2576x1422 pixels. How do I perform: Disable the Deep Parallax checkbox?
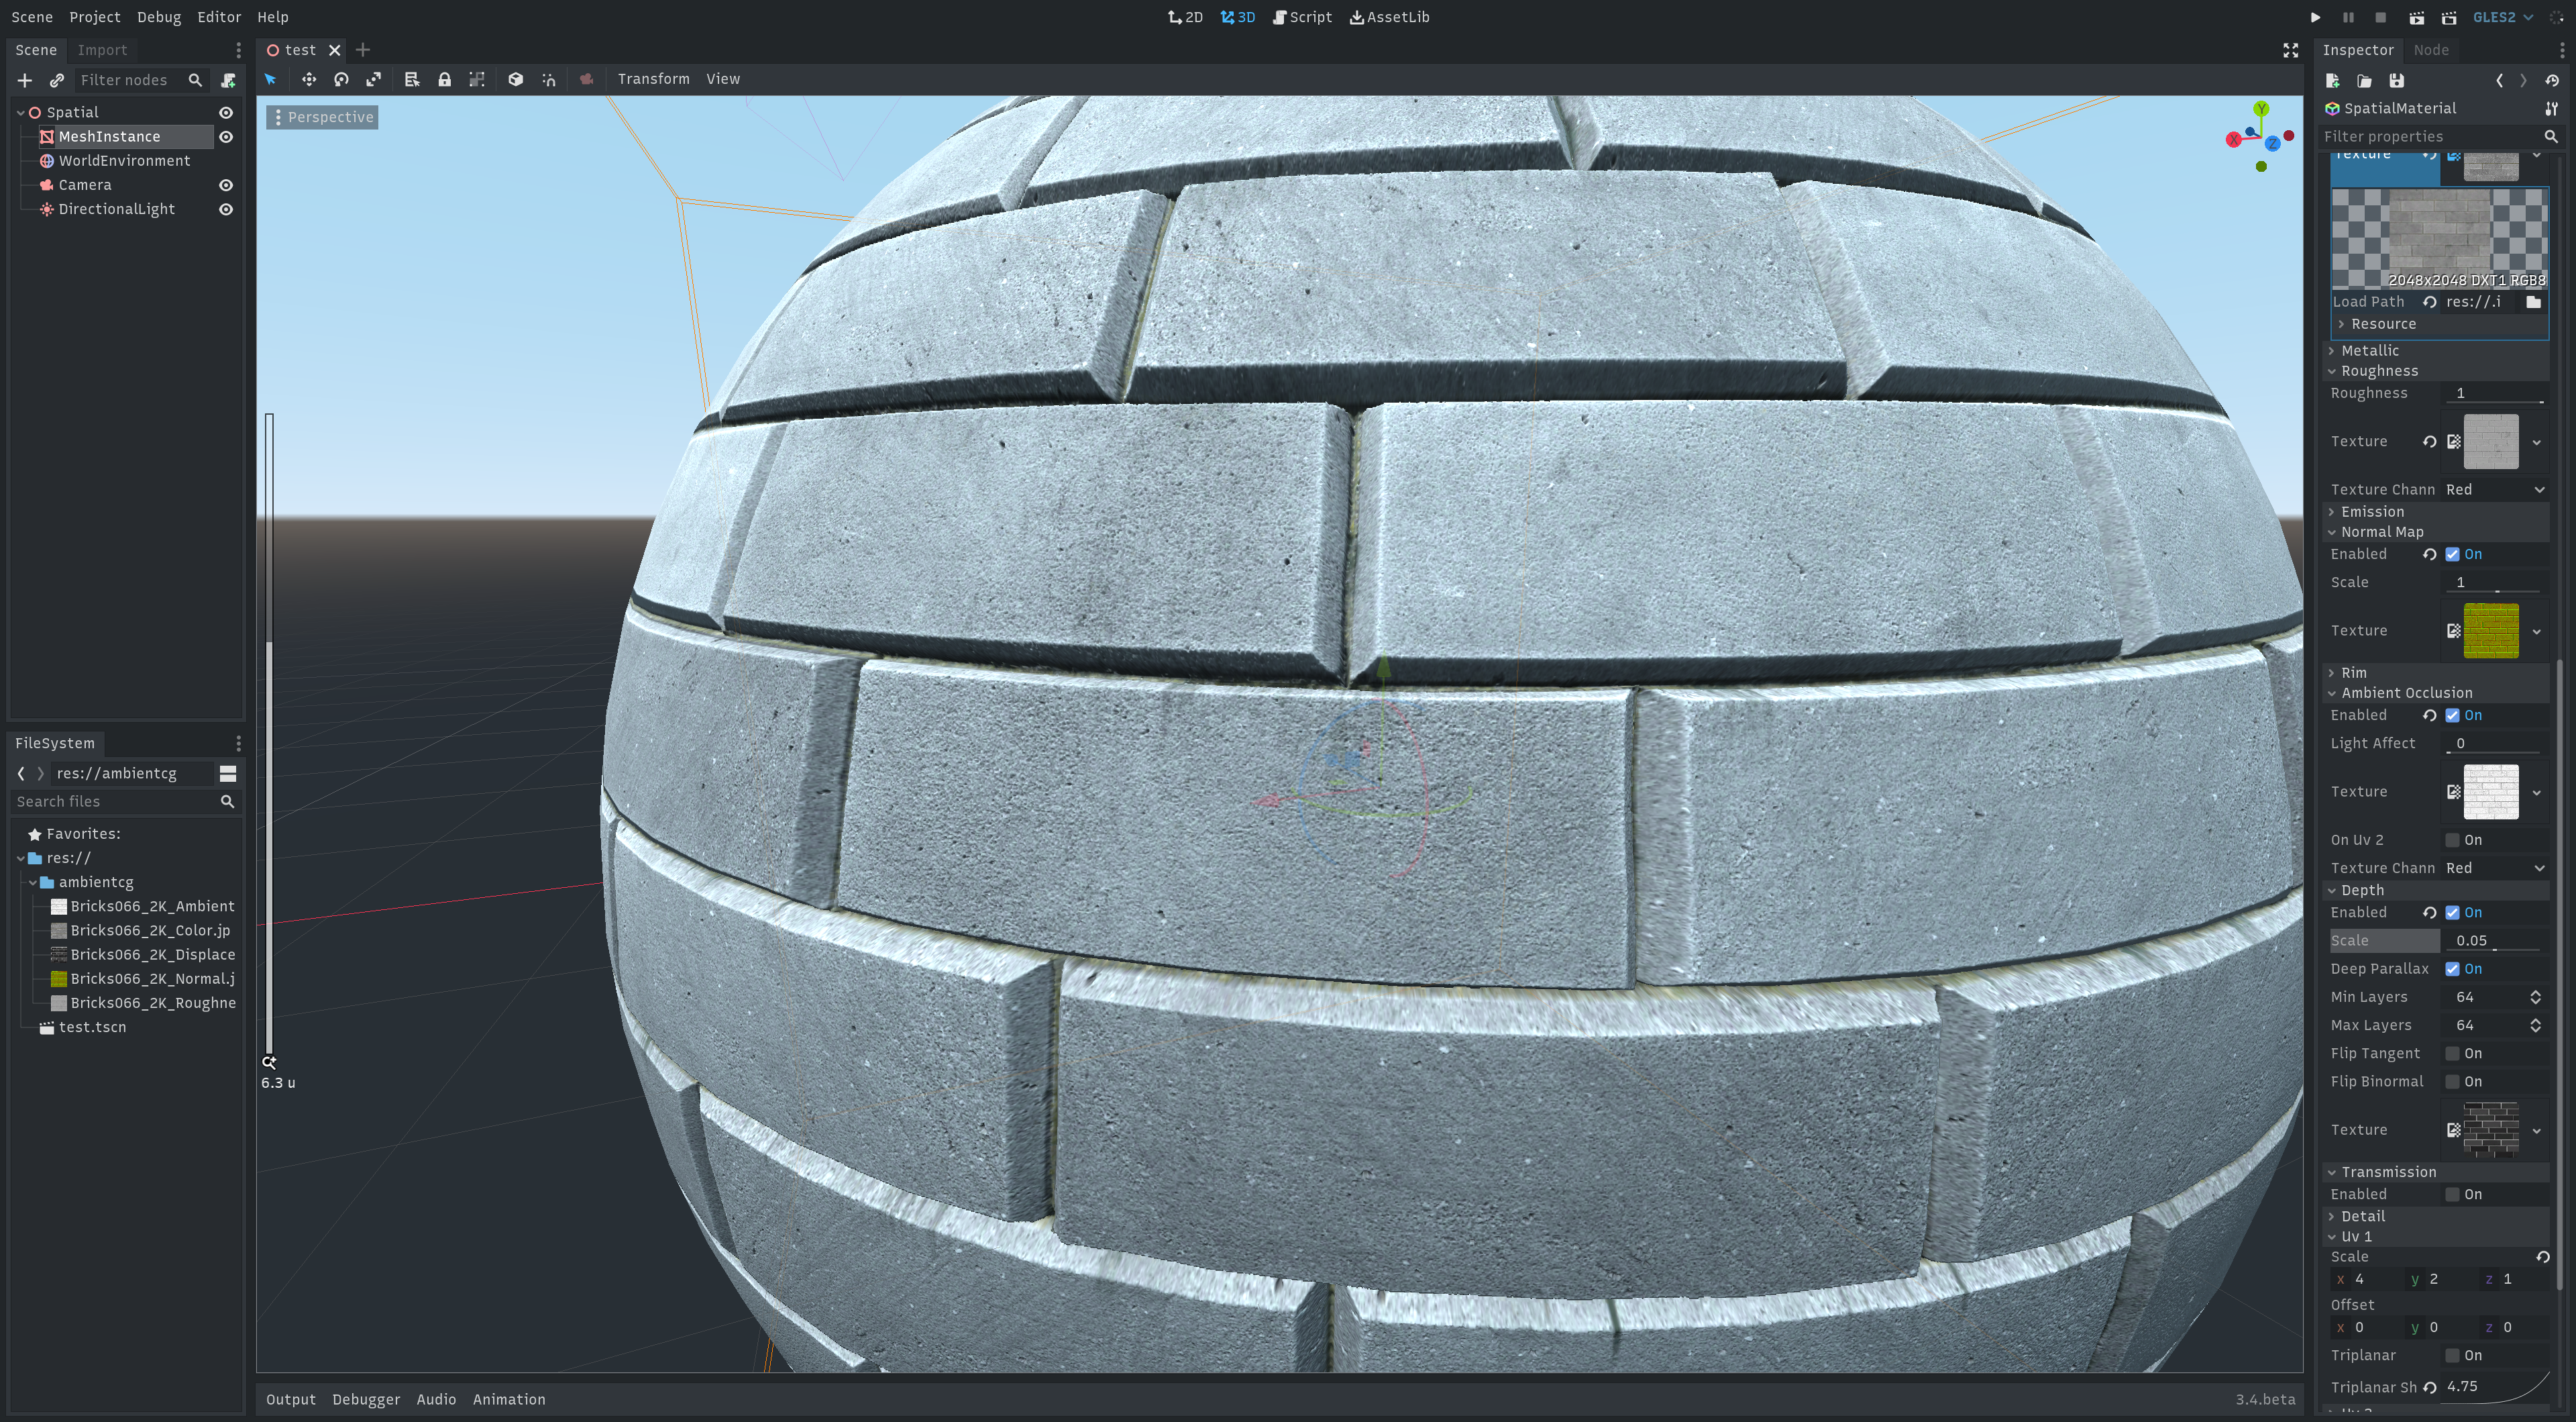click(x=2452, y=968)
